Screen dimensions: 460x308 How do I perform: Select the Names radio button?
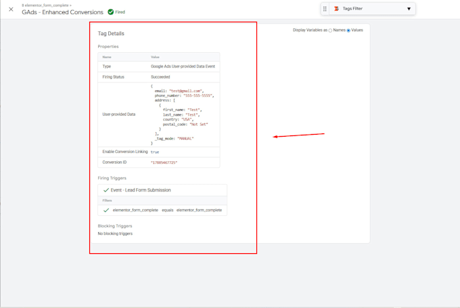click(x=330, y=30)
